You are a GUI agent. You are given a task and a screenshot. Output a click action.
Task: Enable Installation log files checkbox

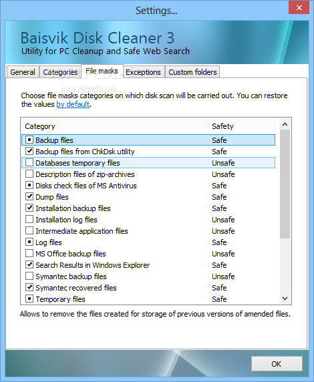click(x=29, y=219)
